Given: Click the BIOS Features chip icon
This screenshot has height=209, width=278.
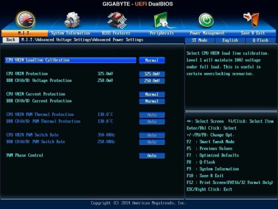Looking at the screenshot, I should pyautogui.click(x=117, y=20).
